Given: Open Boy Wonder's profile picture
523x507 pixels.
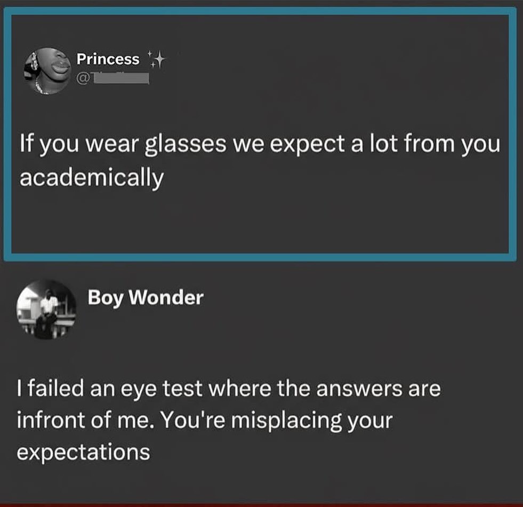Looking at the screenshot, I should [45, 309].
